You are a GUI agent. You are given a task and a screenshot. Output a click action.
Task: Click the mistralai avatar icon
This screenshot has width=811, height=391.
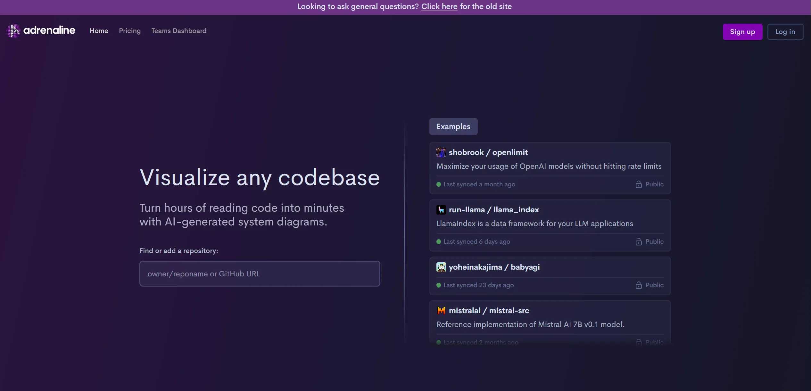[441, 311]
